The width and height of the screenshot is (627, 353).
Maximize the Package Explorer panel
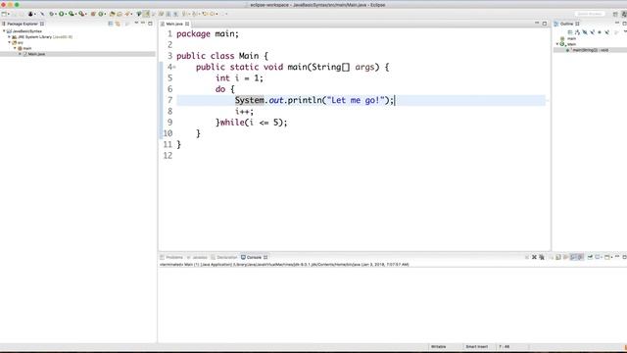click(x=150, y=24)
